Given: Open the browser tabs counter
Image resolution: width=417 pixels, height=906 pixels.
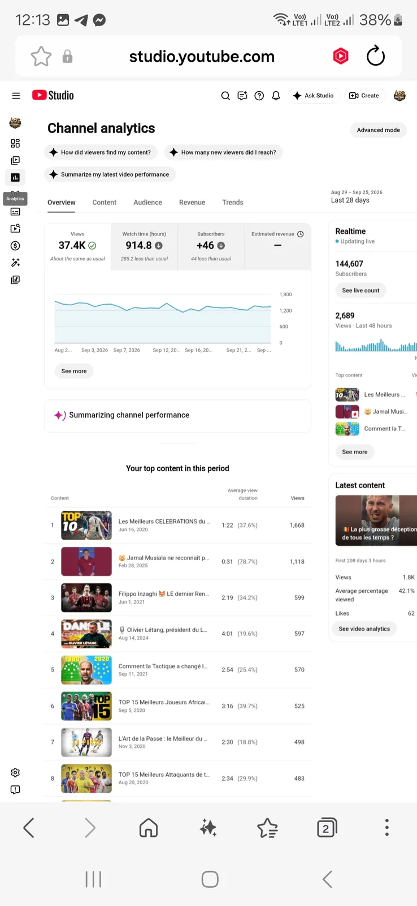Looking at the screenshot, I should tap(327, 828).
